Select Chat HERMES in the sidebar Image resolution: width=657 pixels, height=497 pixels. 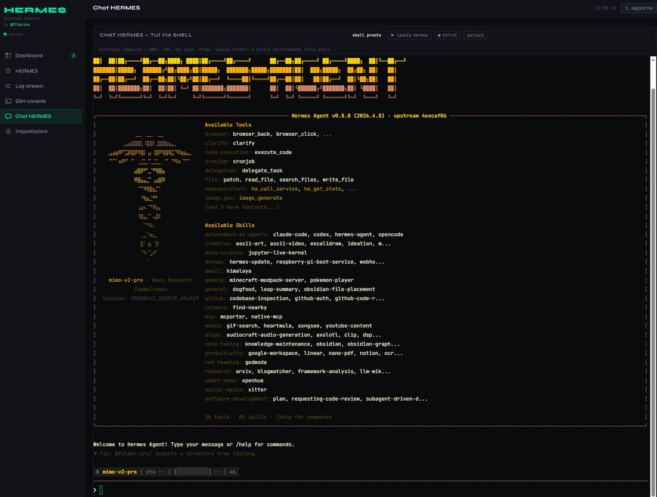pos(41,116)
